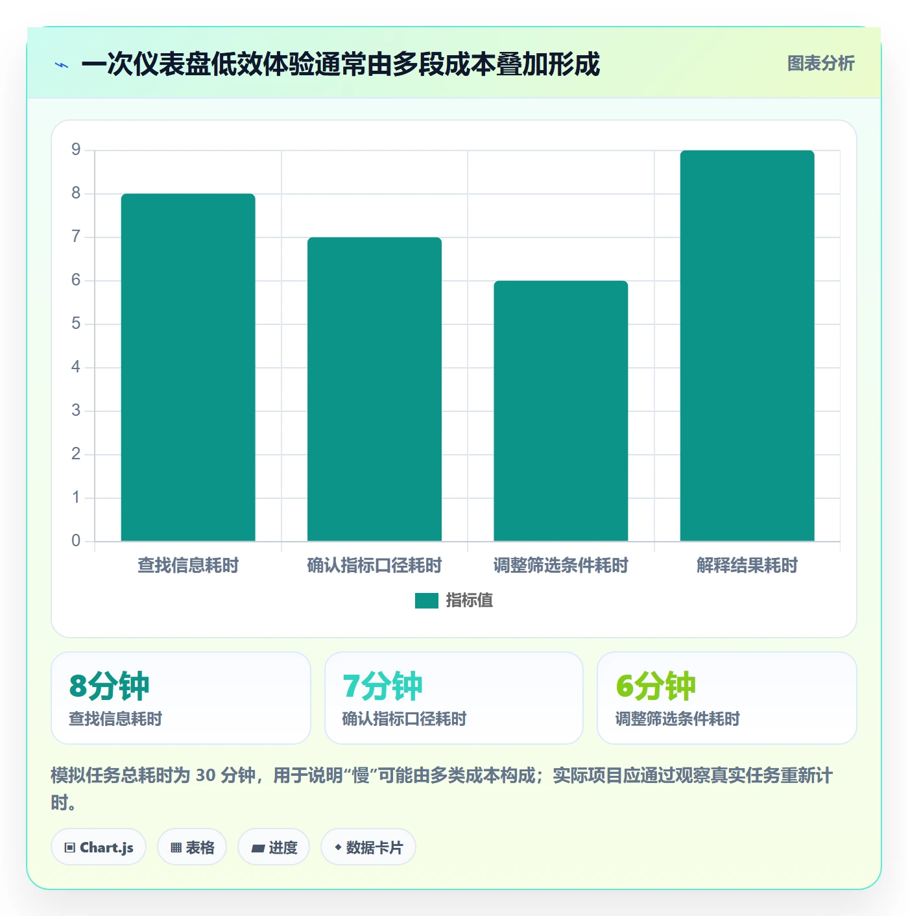Click the card title 一次仪表盘低效体验通常由多段成本叠加形成
Screen dimensions: 908x916
[x=340, y=64]
